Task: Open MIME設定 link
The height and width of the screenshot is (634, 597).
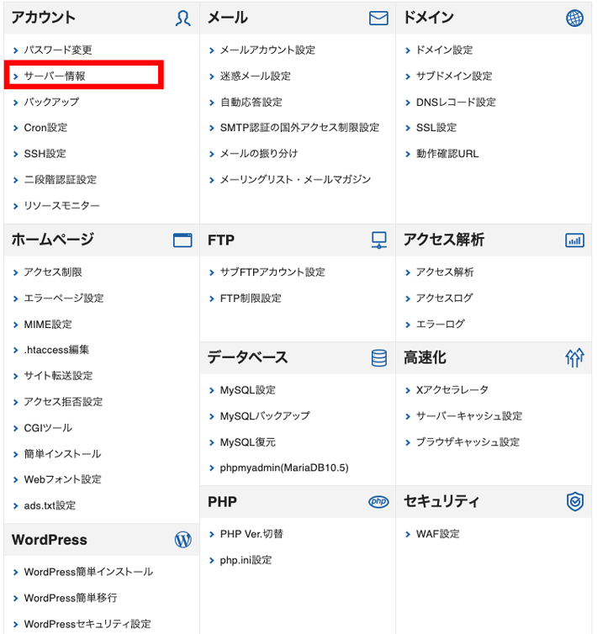Action: (x=48, y=325)
